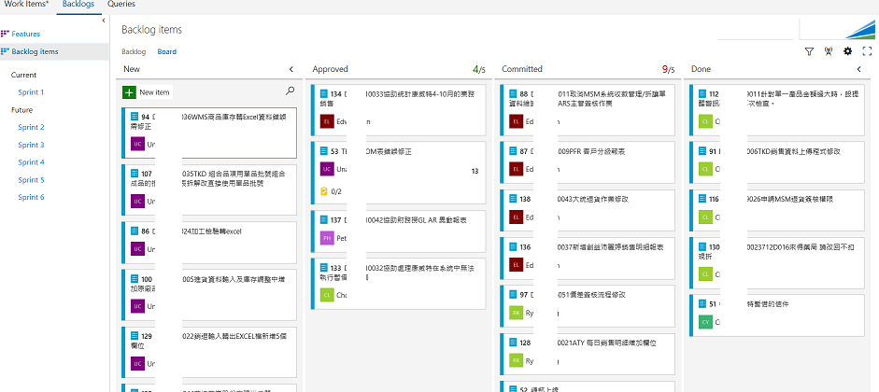Click green plus New item icon
Image resolution: width=879 pixels, height=392 pixels.
pos(129,92)
